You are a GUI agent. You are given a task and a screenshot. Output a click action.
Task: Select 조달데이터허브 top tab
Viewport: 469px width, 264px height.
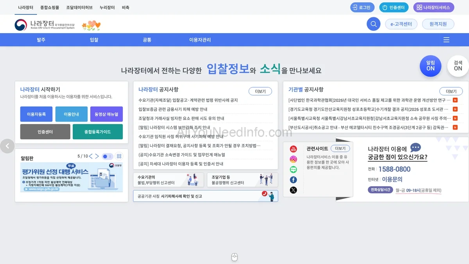[79, 7]
